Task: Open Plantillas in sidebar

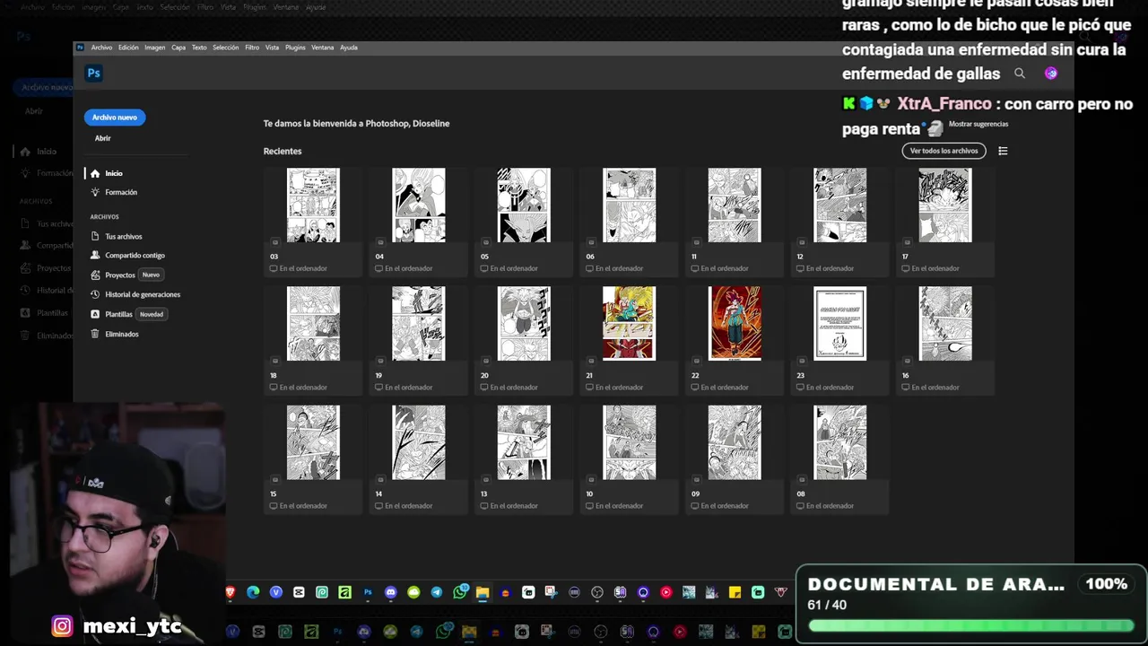Action: coord(119,314)
